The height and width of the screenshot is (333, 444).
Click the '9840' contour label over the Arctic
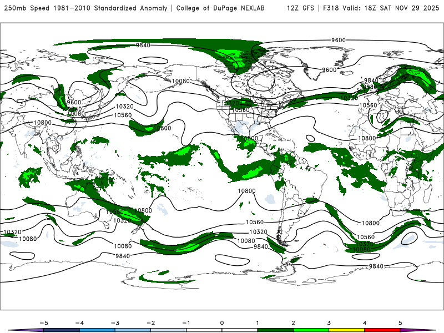143,45
